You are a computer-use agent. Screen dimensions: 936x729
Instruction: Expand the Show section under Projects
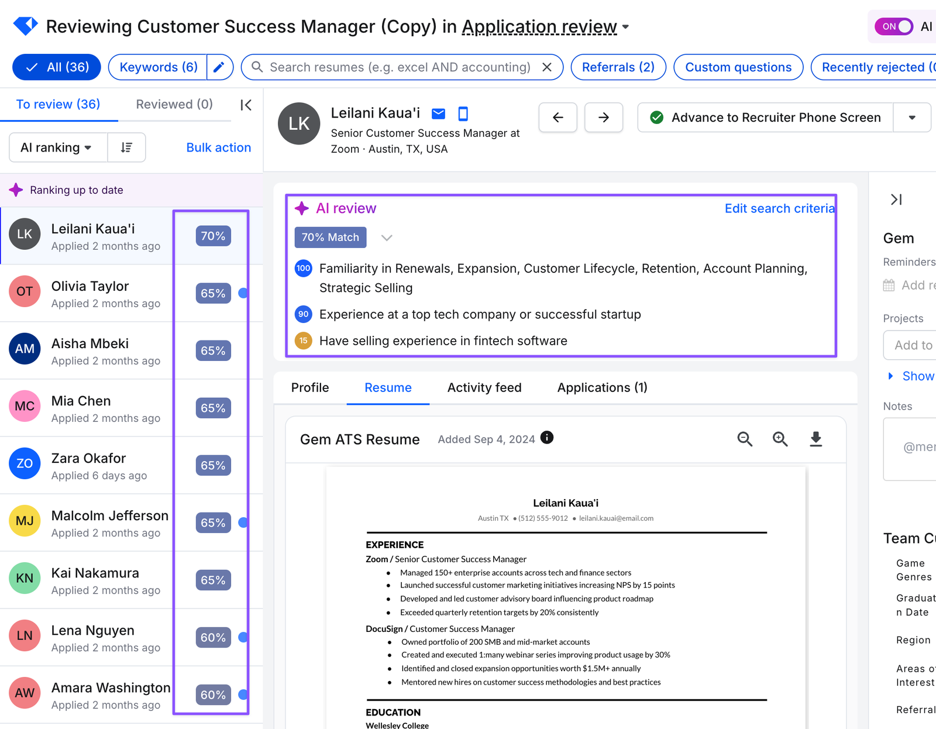click(911, 376)
